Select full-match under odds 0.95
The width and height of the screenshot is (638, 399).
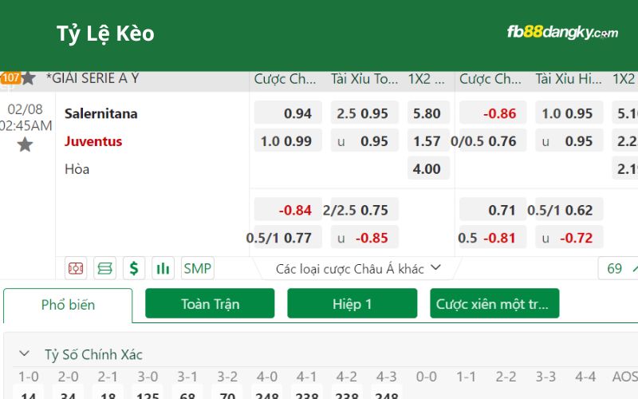(x=364, y=140)
